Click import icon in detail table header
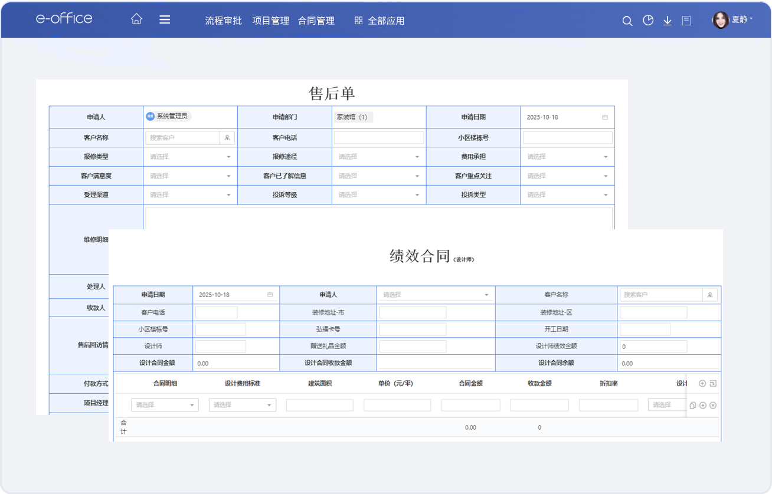Image resolution: width=772 pixels, height=494 pixels. [713, 384]
